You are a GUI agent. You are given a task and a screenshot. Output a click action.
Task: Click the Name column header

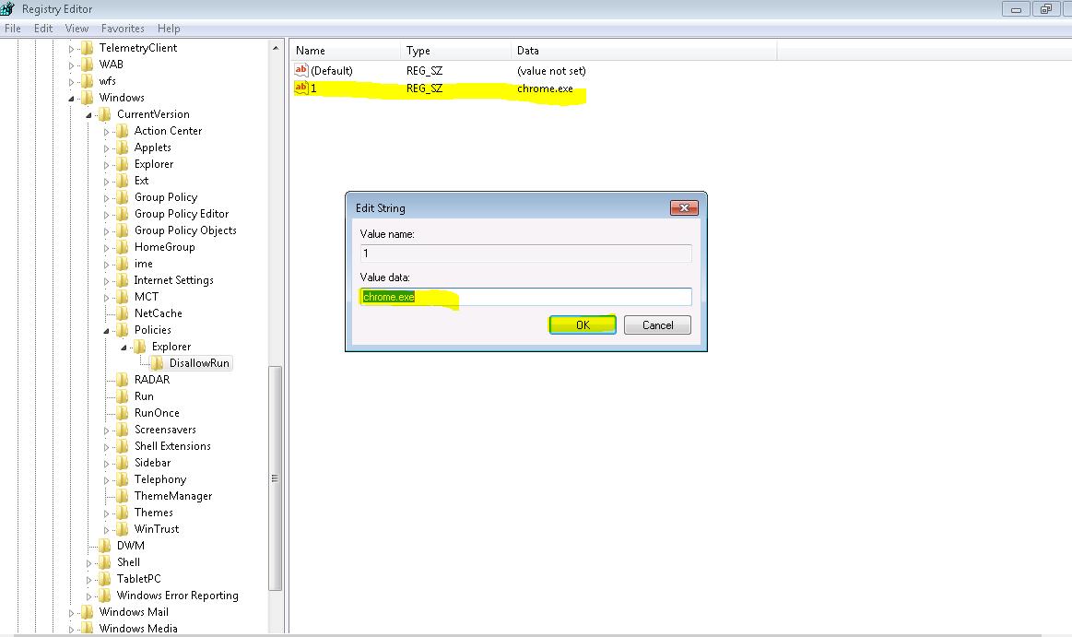coord(346,51)
